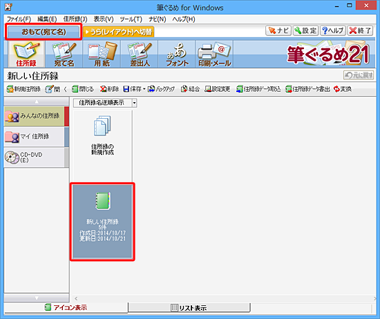Select the 新しい住所録 address book thumbnail
This screenshot has height=319, width=380.
pos(102,222)
